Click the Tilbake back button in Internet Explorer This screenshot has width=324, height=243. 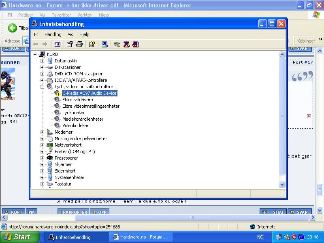18,28
